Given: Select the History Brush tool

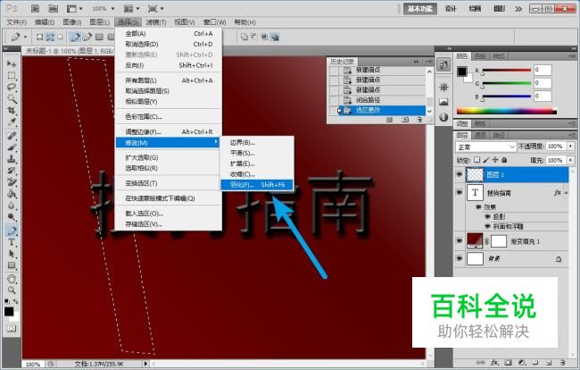Looking at the screenshot, I should (12, 171).
